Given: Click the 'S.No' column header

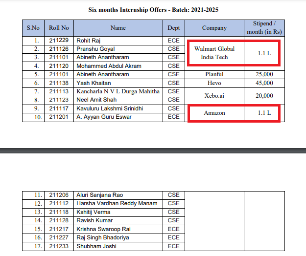Looking at the screenshot, I should coord(33,28).
